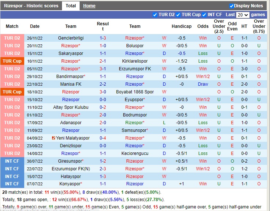Click the 0-4 score against Yeni Malatyaspor

coord(103,138)
